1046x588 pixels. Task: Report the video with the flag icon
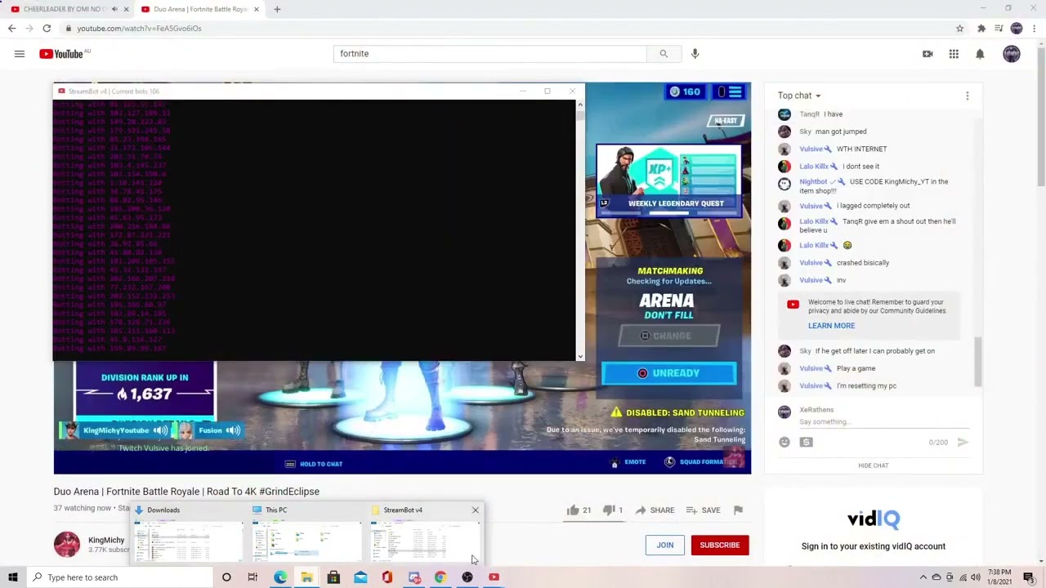click(x=738, y=510)
